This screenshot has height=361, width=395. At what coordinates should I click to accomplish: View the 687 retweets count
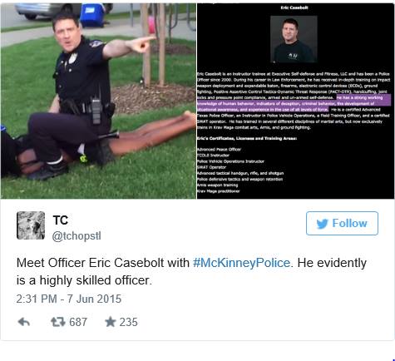point(78,322)
